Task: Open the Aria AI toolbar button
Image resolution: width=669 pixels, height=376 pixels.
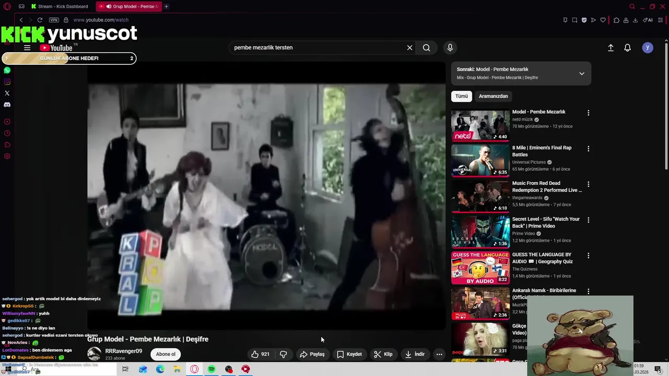Action: pos(648,20)
